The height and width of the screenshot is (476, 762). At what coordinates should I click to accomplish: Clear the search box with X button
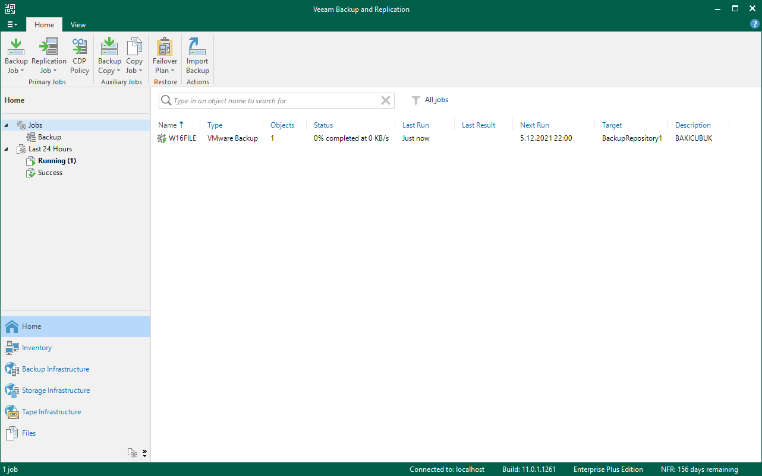click(386, 101)
